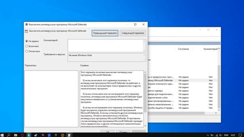
Task: Click inside the 'Комментарий' text area
Action: (105, 46)
